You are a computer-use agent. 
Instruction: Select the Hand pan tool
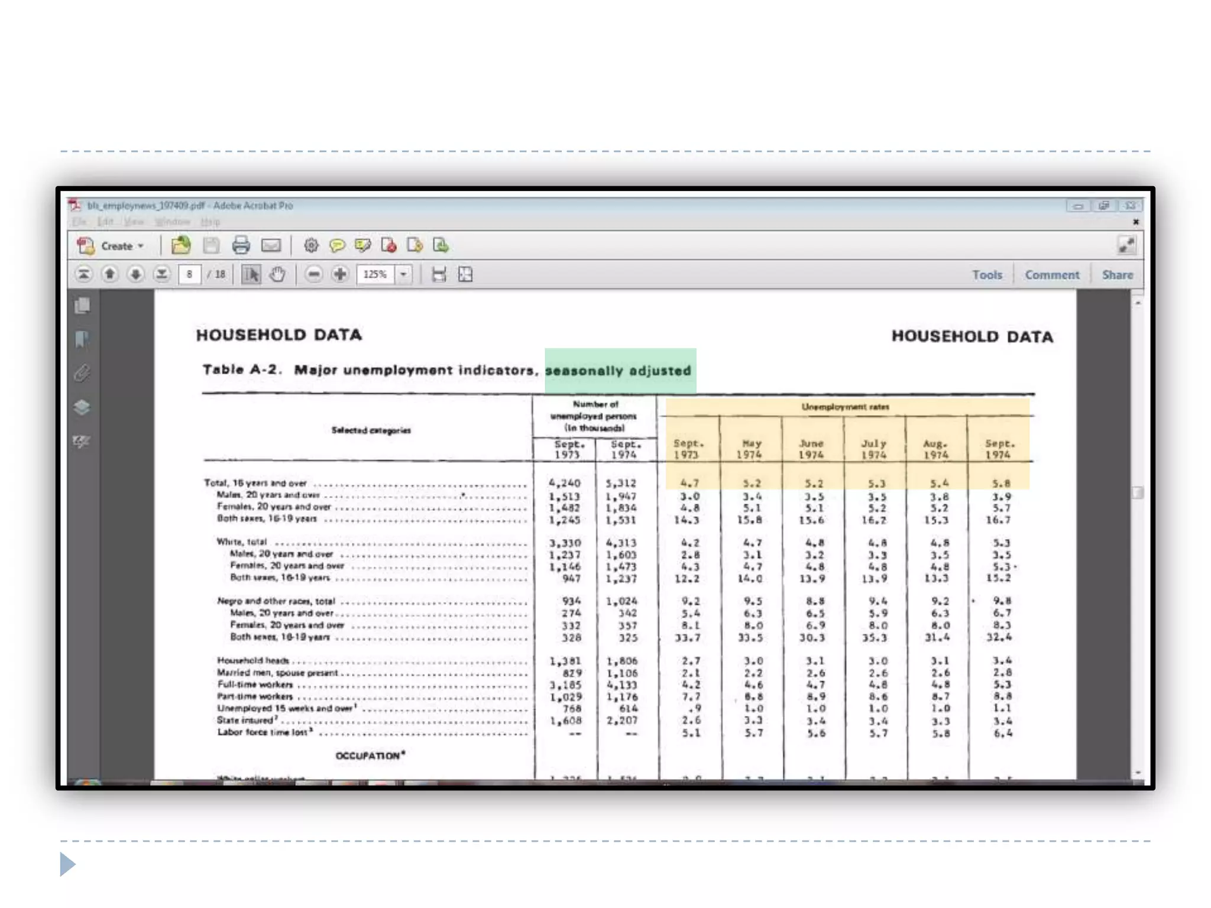(278, 274)
